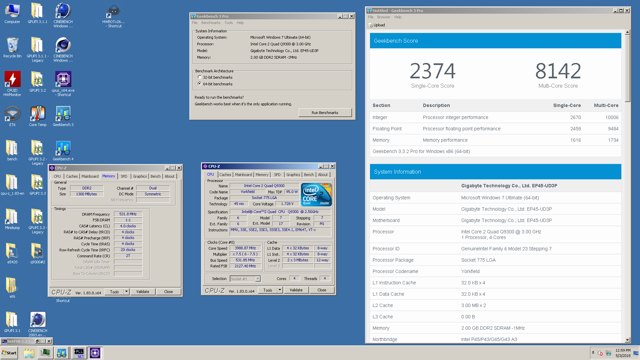
Task: Open Tools menu in Geekbench 3 Pro
Action: tap(229, 23)
